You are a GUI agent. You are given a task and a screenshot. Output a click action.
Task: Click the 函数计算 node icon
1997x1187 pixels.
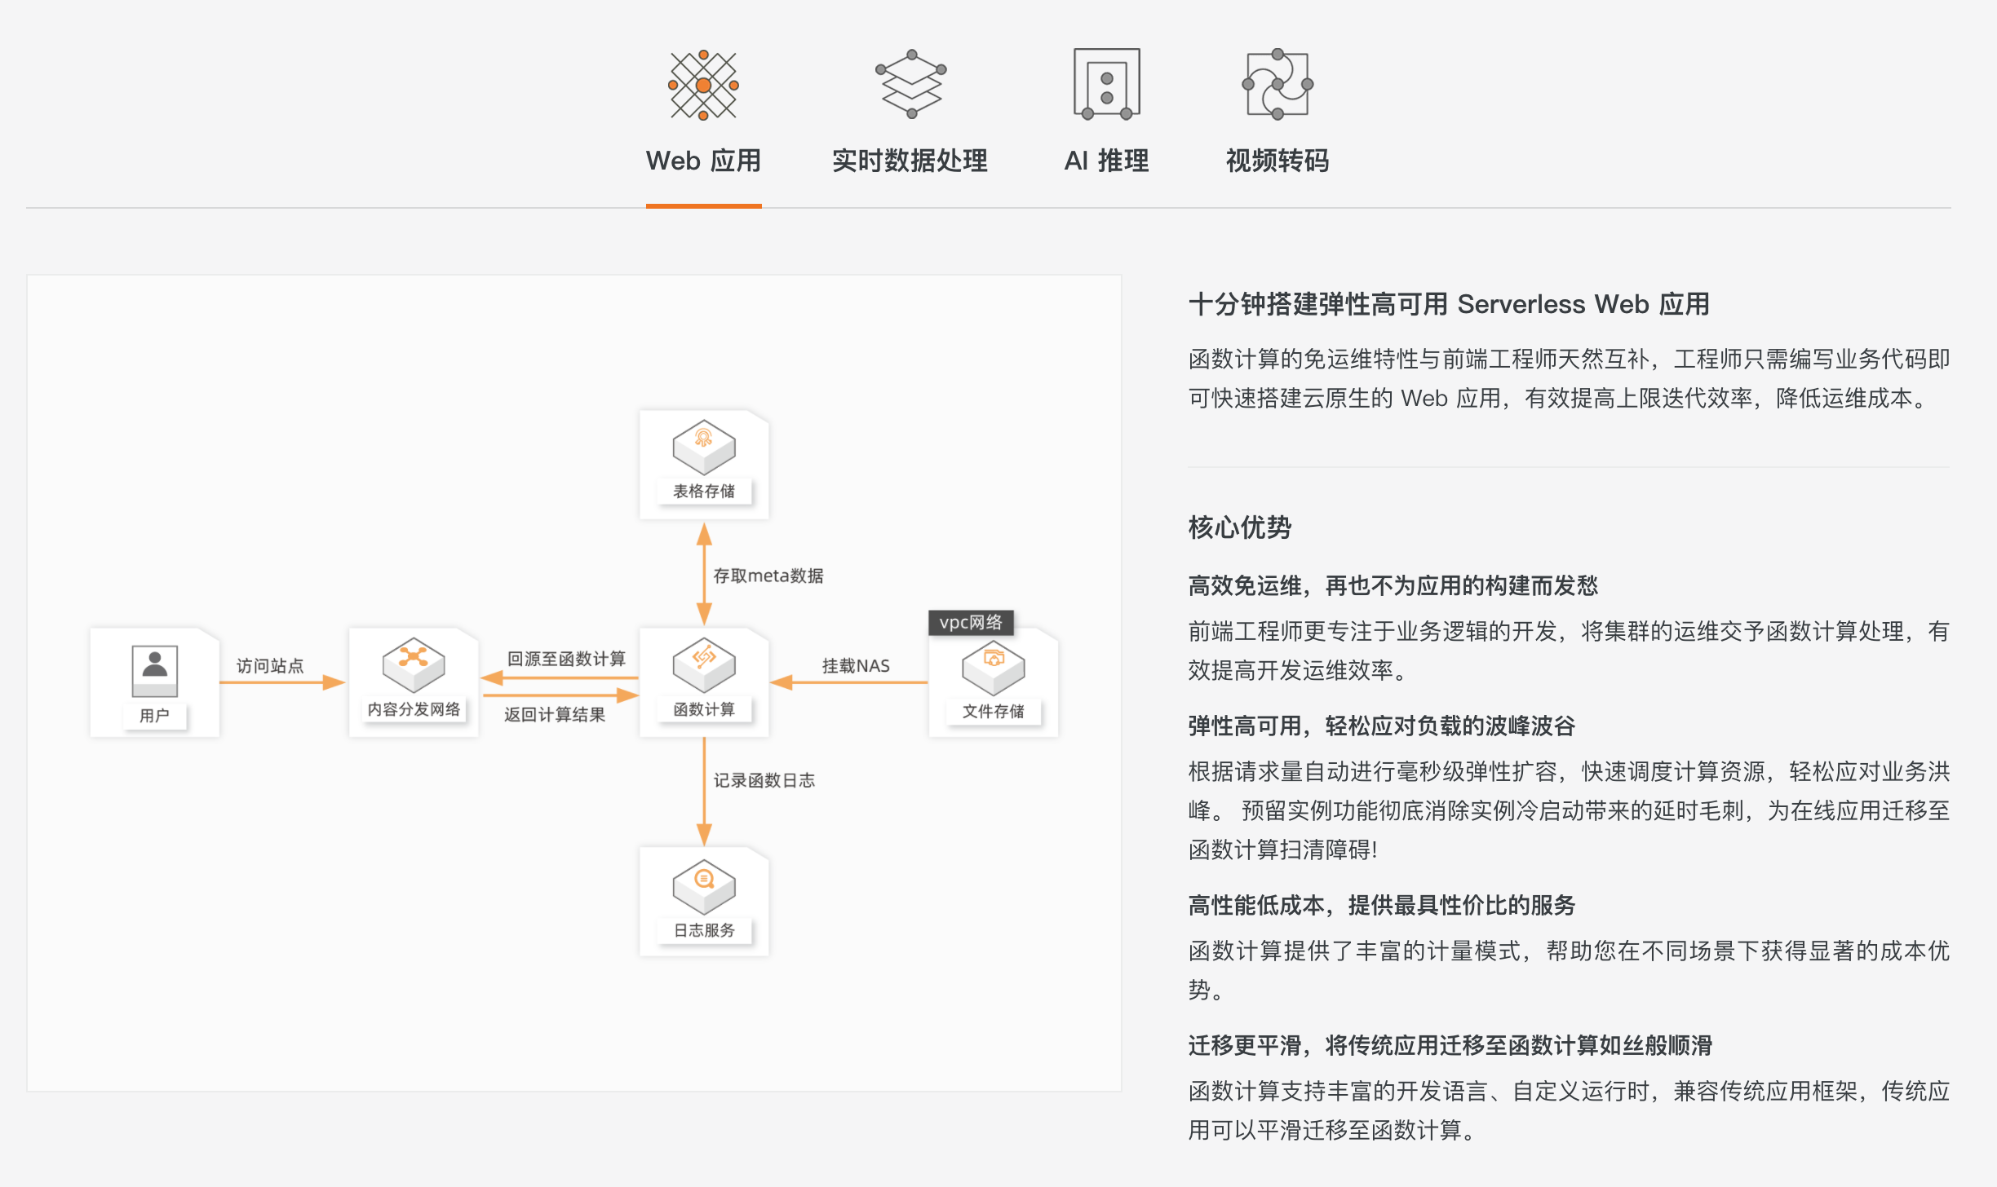[x=703, y=665]
